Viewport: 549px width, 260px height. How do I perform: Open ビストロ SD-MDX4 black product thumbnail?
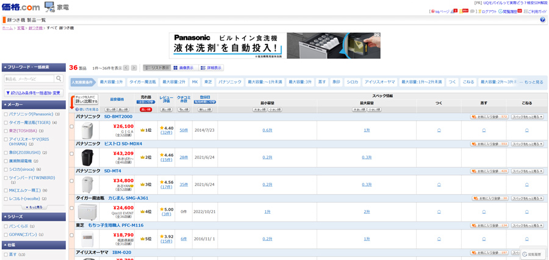87,157
